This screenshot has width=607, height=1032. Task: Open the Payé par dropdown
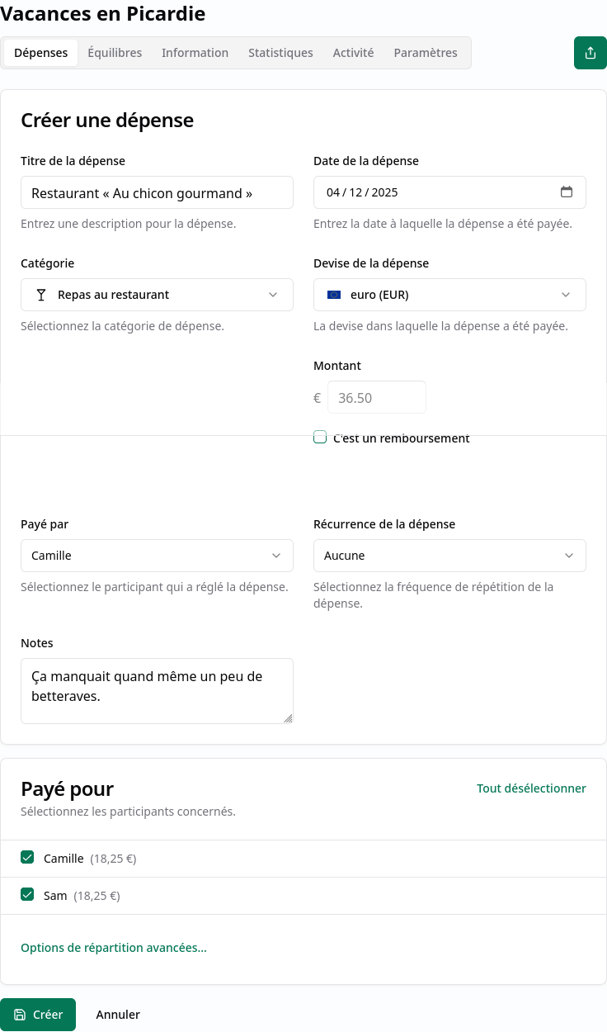click(x=157, y=556)
